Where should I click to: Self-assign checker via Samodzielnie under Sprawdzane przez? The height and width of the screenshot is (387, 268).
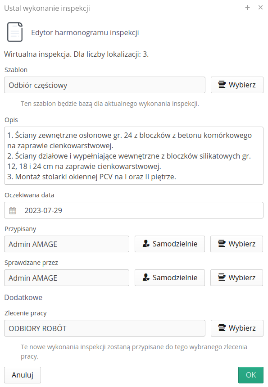point(170,278)
